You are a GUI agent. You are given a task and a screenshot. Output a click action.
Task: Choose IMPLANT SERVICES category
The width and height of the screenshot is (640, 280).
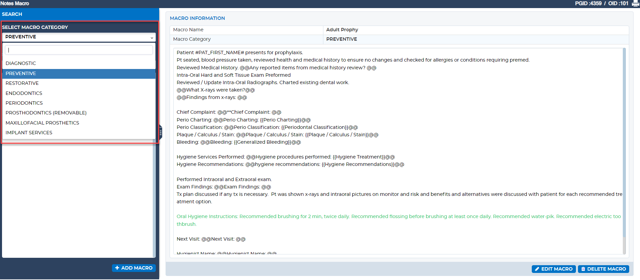[29, 133]
